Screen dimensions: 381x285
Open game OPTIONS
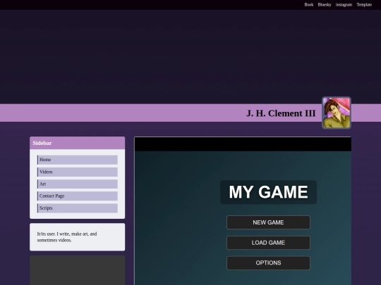click(268, 263)
